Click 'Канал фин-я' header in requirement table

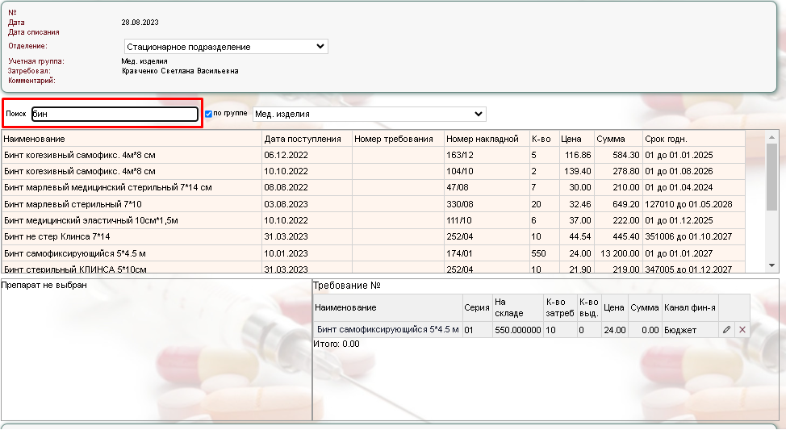click(x=689, y=308)
